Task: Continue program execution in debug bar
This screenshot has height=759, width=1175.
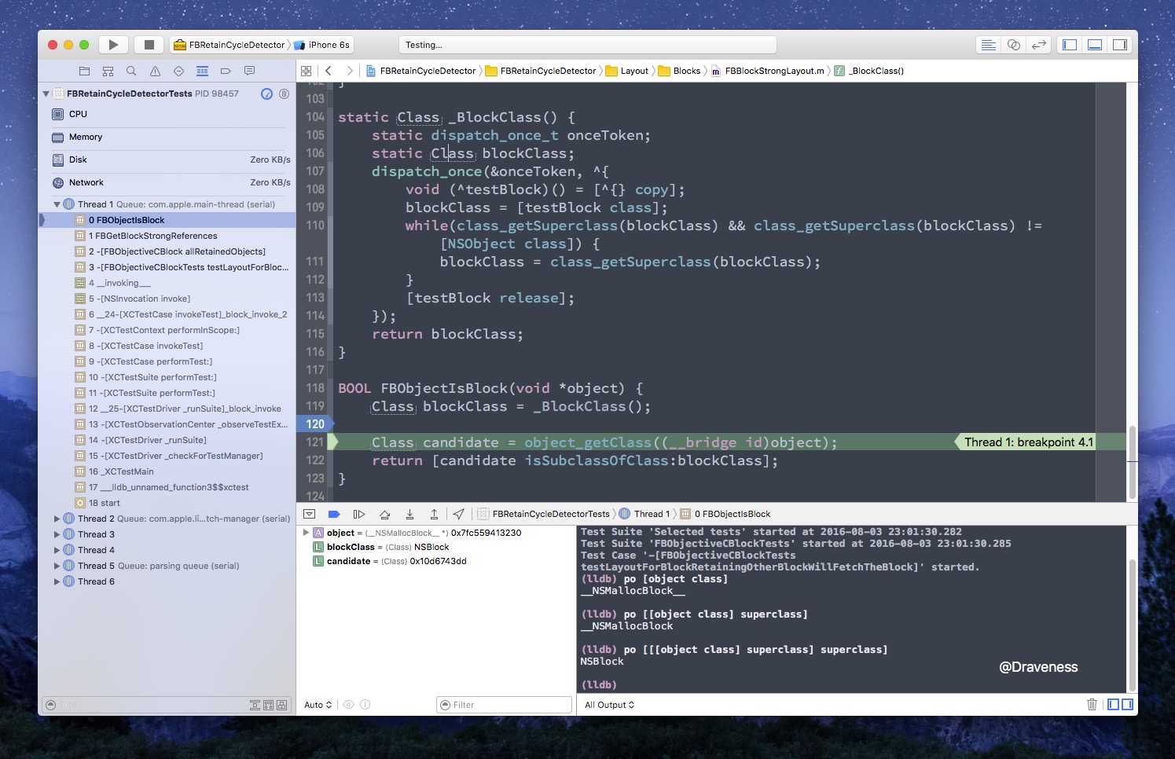Action: click(359, 514)
